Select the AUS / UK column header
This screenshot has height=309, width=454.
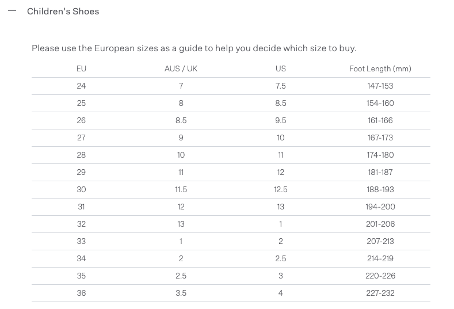(x=181, y=68)
